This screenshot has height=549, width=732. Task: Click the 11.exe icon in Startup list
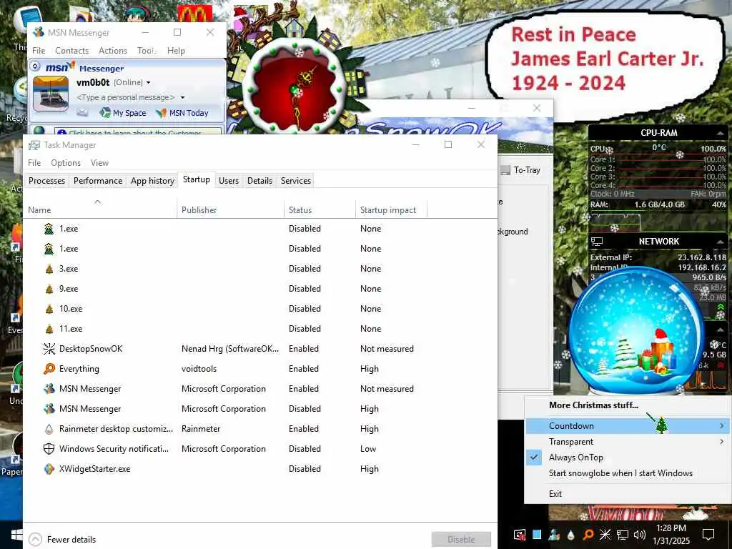point(49,329)
